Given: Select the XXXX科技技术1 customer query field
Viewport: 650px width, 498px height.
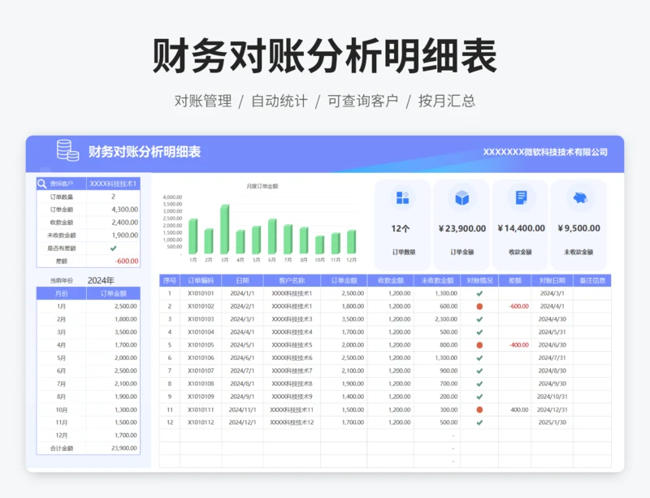Looking at the screenshot, I should point(113,184).
